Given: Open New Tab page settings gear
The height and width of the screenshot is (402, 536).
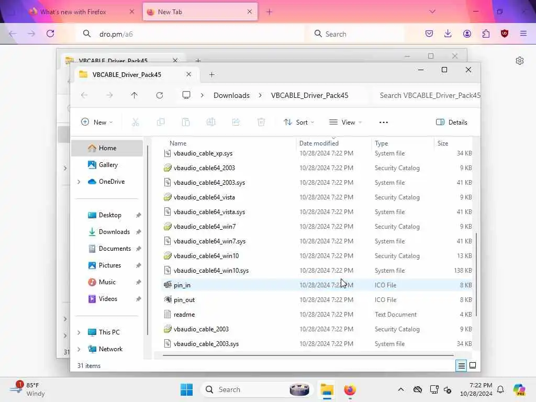Looking at the screenshot, I should [x=520, y=61].
